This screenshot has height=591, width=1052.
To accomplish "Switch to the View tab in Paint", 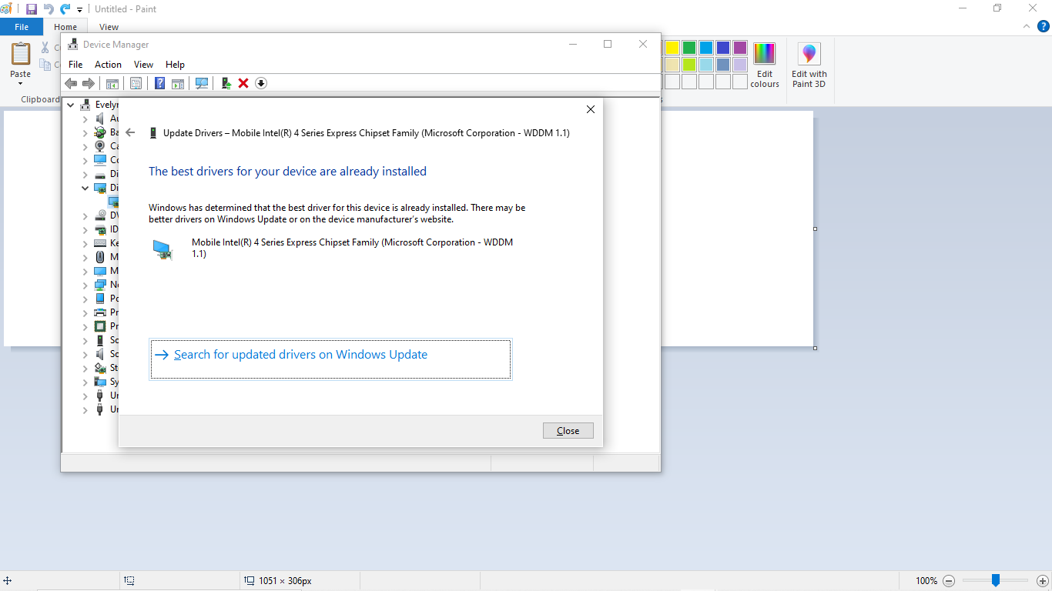I will pyautogui.click(x=109, y=27).
